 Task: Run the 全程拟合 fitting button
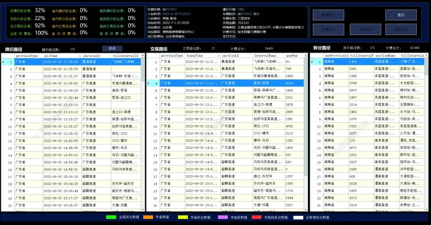(x=322, y=29)
